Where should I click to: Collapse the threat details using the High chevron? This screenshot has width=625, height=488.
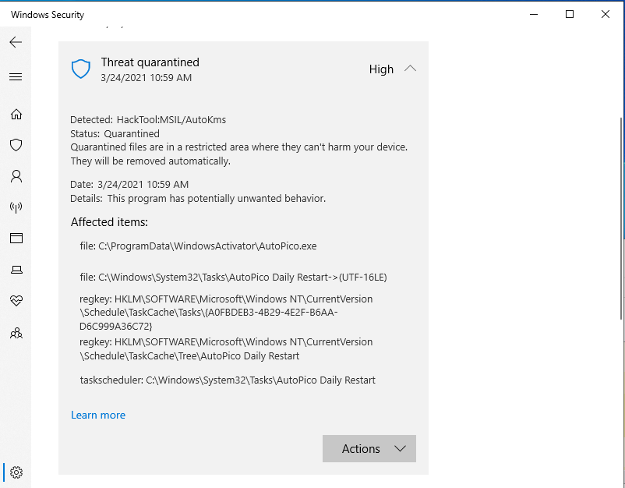click(x=410, y=69)
